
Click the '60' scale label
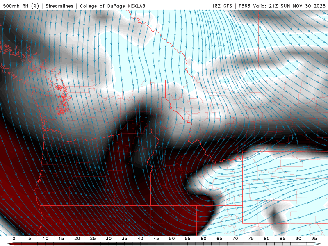203,239
